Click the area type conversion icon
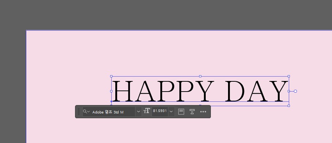The height and width of the screenshot is (143, 332). coord(181,112)
